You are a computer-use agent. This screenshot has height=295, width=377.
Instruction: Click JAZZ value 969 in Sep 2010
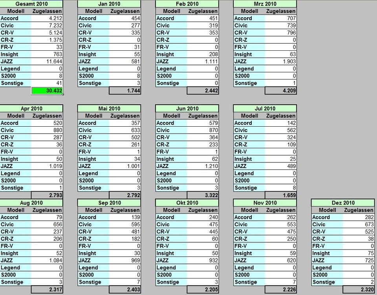click(125, 260)
